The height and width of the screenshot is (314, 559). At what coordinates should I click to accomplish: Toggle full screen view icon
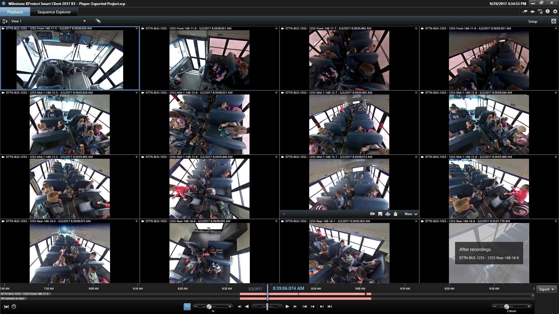click(x=553, y=21)
